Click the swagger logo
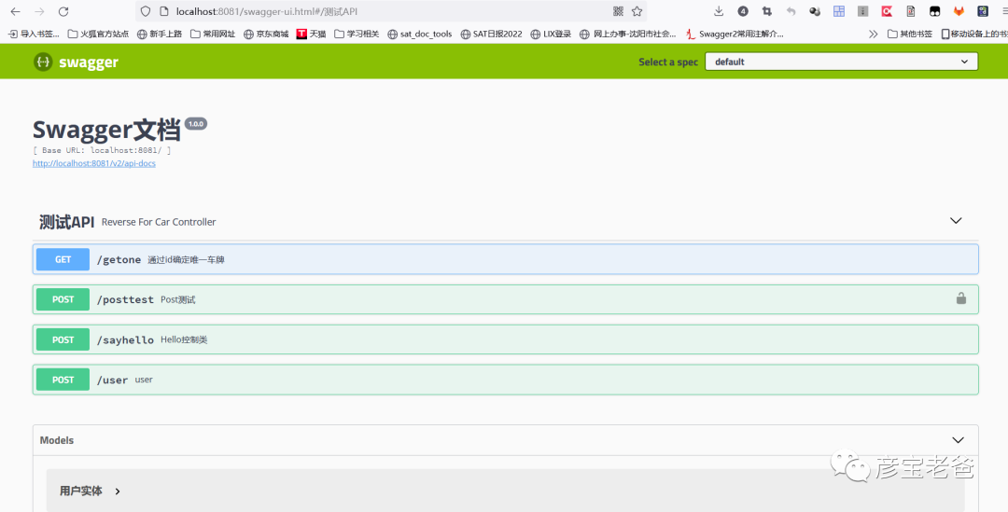 tap(76, 62)
